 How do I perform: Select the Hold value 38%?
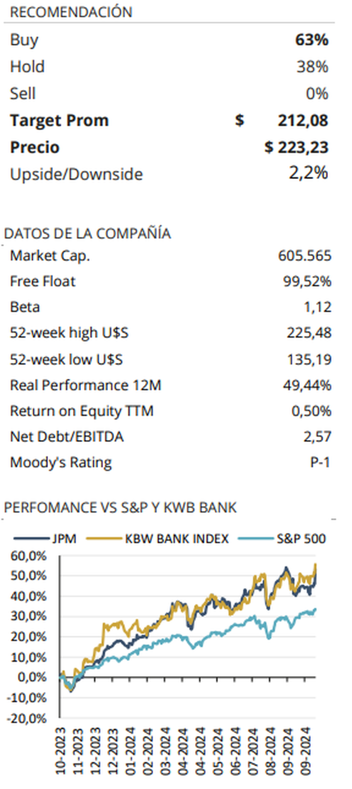click(x=312, y=67)
